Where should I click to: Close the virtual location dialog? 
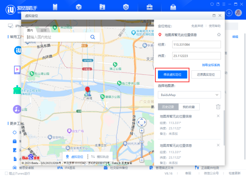[220, 15]
